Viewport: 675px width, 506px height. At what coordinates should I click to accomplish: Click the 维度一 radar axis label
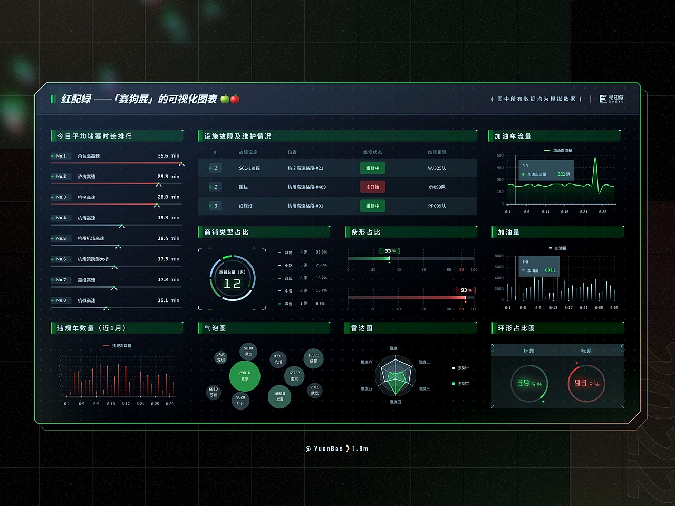[x=395, y=348]
